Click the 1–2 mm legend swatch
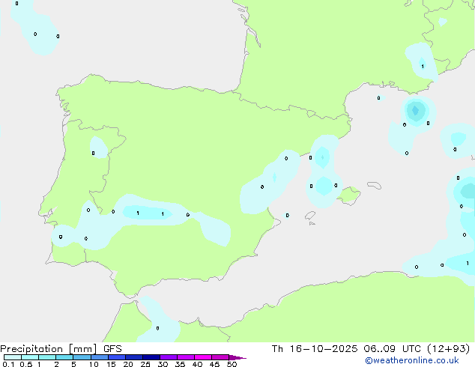Viewport: 475px width, 367px height. click(x=47, y=357)
